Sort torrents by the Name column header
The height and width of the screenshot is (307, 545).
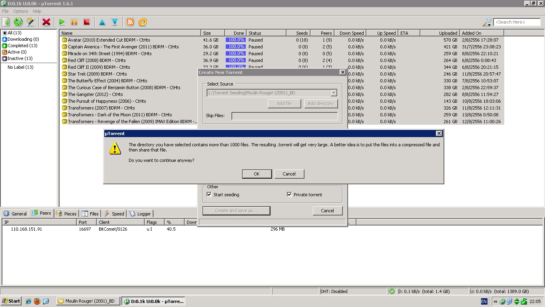[x=130, y=33]
